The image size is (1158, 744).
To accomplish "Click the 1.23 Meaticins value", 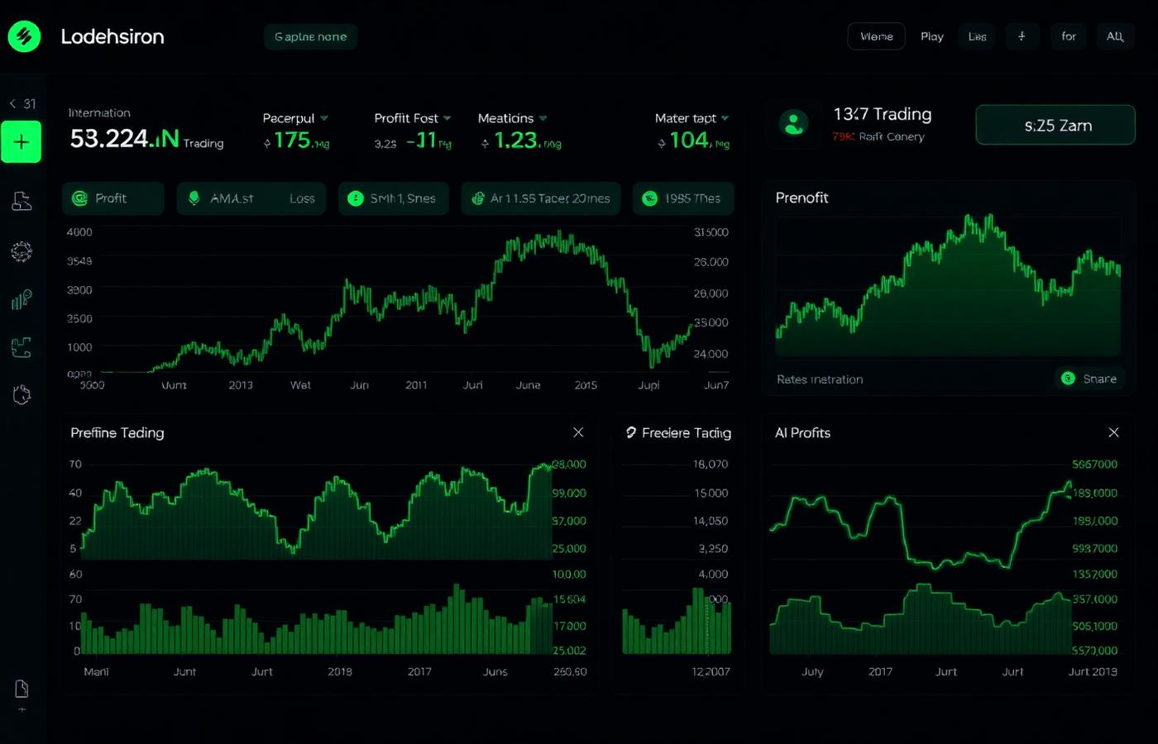I will [515, 141].
